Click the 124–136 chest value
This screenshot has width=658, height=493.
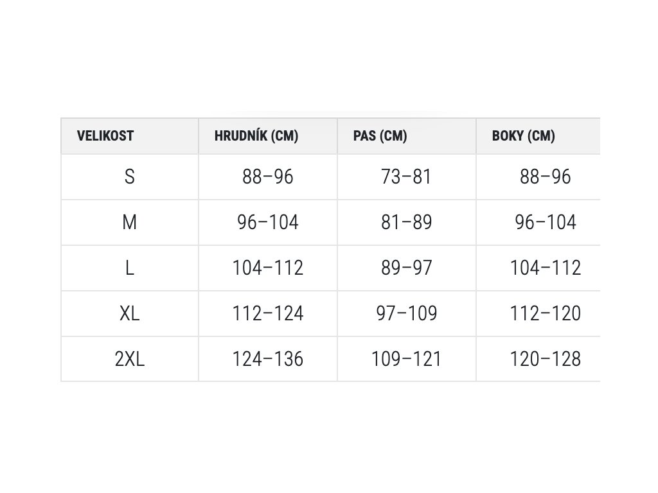point(268,359)
